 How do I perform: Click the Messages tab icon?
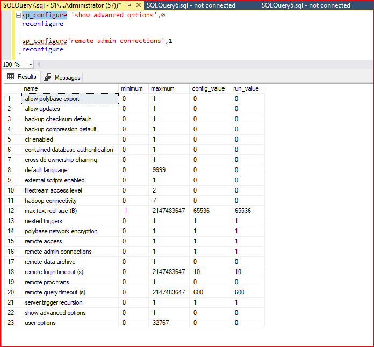coord(47,77)
